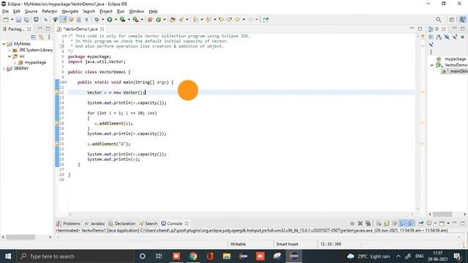The width and height of the screenshot is (468, 263).
Task: Click Last Edit Location icon
Action: 221,20
